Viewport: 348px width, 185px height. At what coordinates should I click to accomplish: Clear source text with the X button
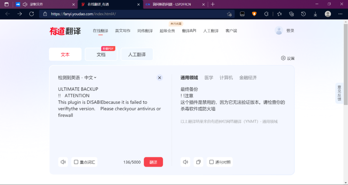159,78
